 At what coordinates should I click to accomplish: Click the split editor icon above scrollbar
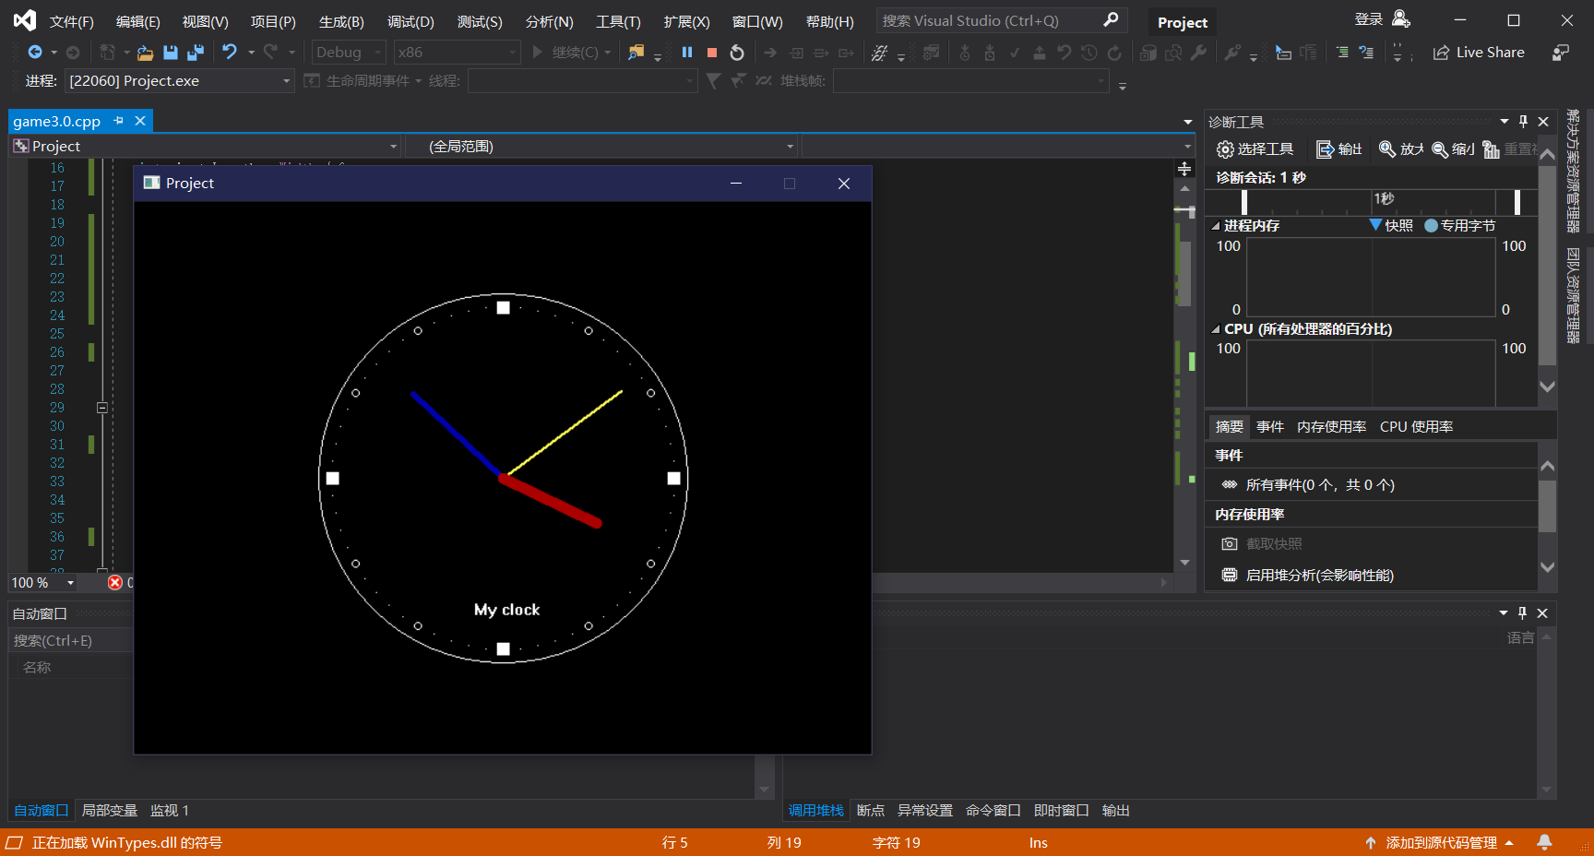(1185, 169)
